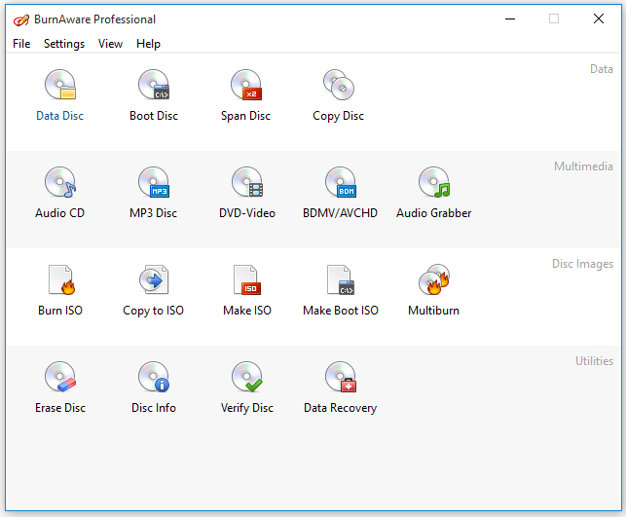This screenshot has width=626, height=517.
Task: Click the BurnAware Professional app logo
Action: (x=21, y=19)
